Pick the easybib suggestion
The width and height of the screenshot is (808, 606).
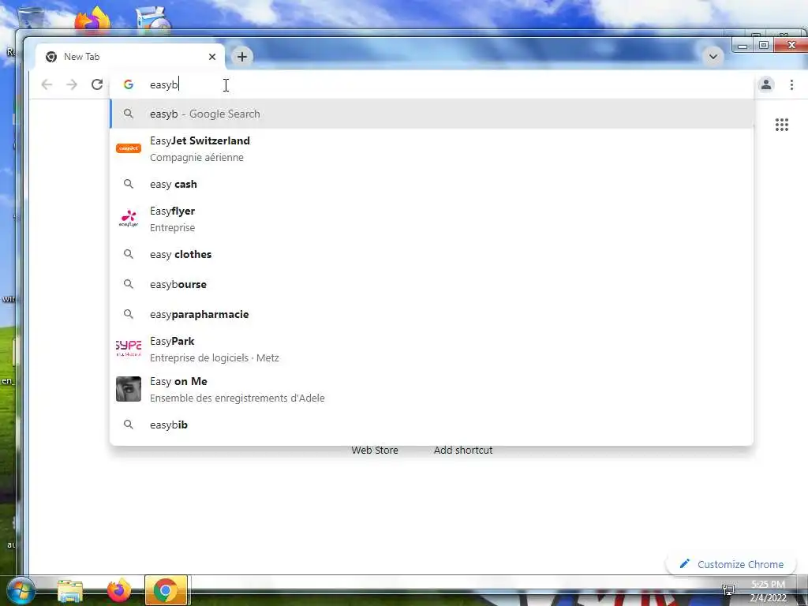432,425
